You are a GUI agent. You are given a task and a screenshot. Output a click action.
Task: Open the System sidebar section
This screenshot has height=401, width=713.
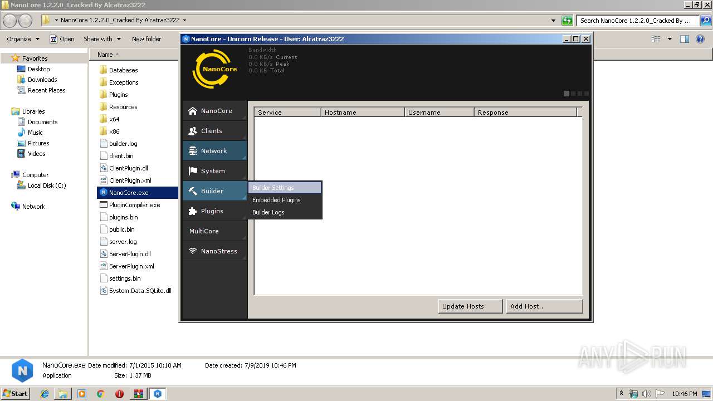click(x=214, y=171)
